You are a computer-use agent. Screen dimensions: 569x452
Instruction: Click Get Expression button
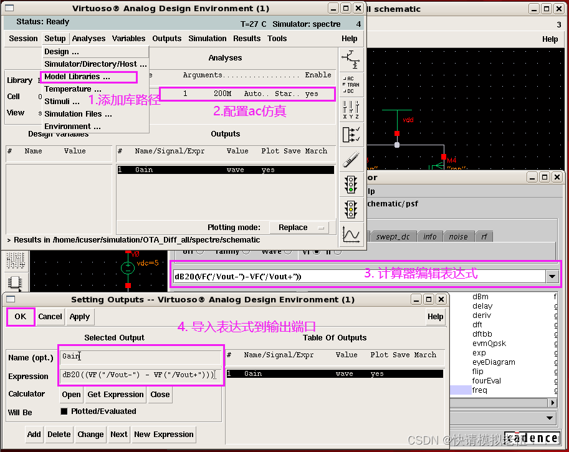pyautogui.click(x=115, y=395)
